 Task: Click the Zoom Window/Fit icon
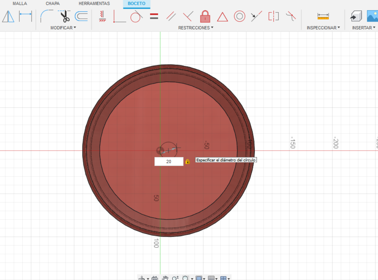[x=186, y=278]
